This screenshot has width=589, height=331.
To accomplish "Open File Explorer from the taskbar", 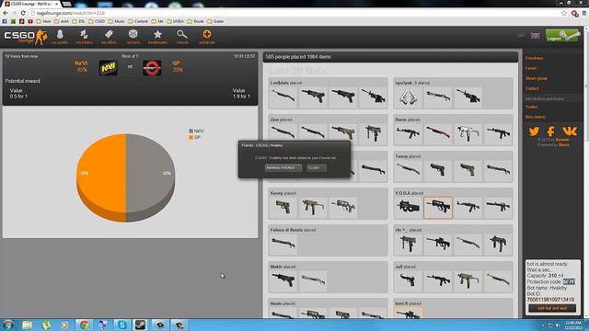I will pos(27,325).
